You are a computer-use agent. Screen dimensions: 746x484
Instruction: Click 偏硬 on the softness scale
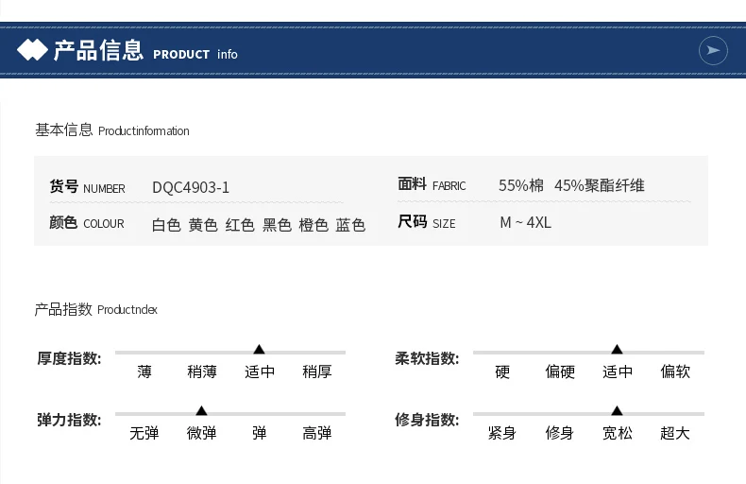(560, 372)
